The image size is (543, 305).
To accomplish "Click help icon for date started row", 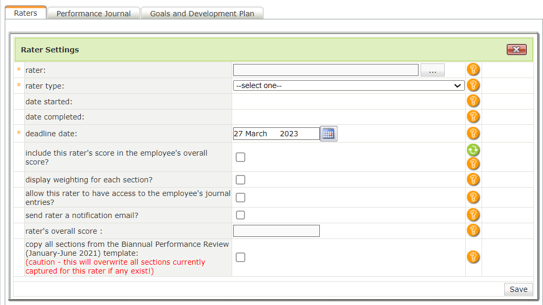I will (473, 101).
